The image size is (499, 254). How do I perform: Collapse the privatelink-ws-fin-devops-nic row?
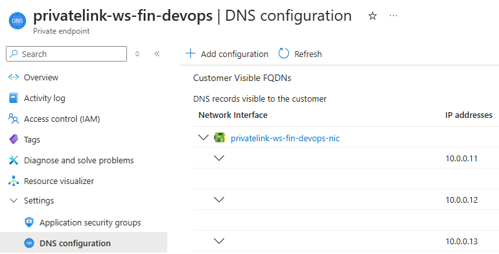pos(203,137)
